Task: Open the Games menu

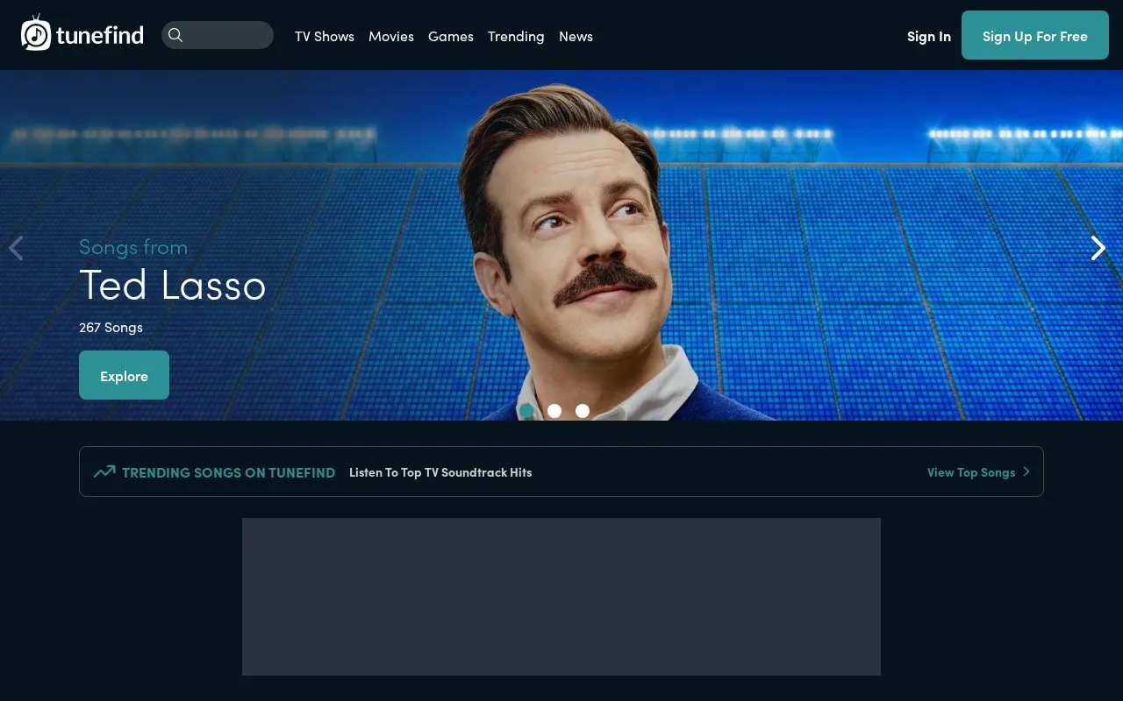Action: [x=451, y=37]
